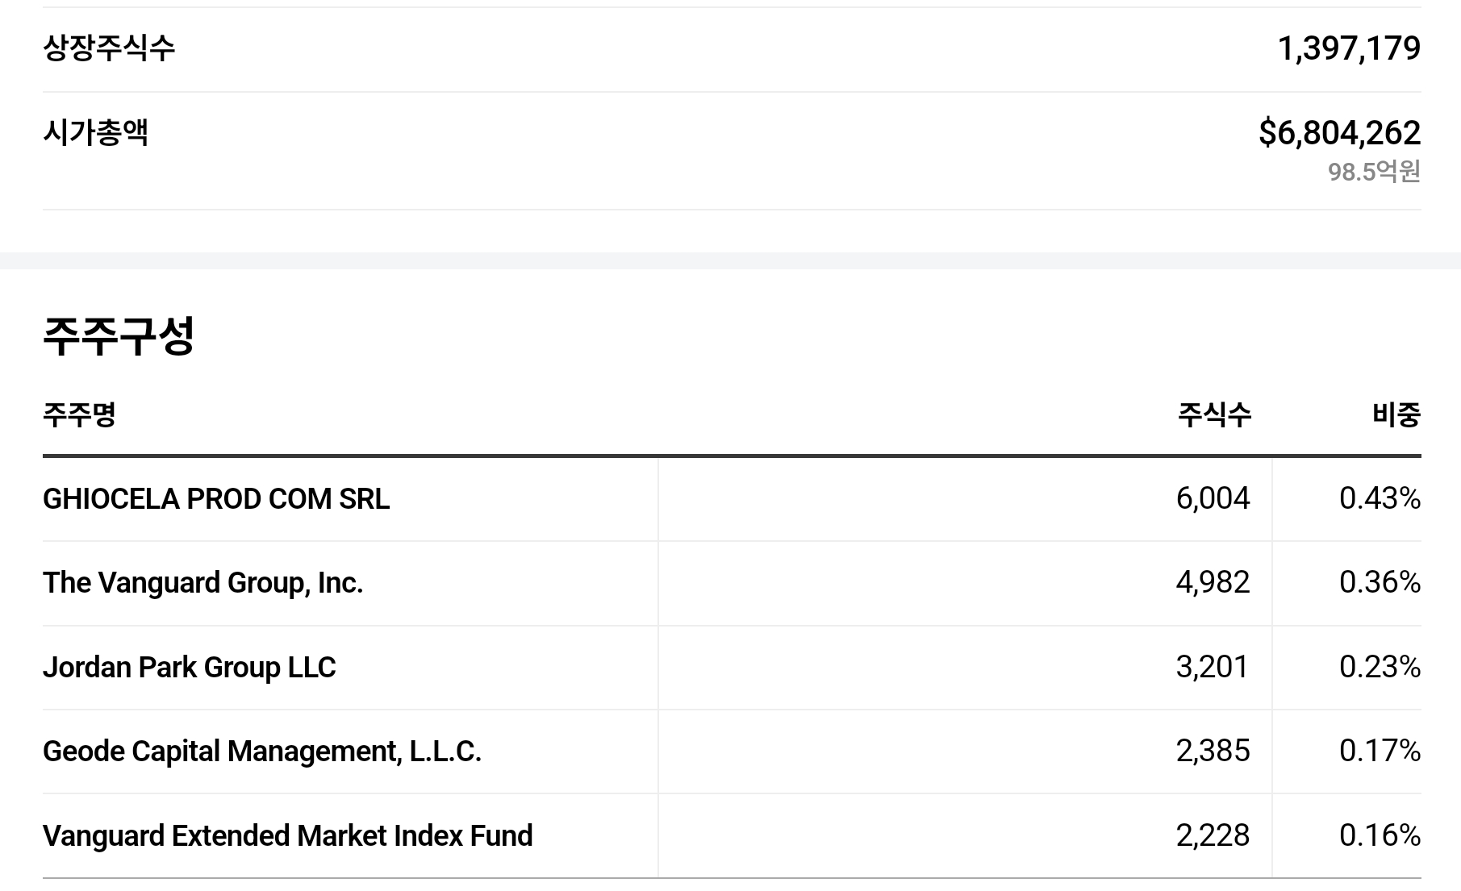The width and height of the screenshot is (1461, 891).
Task: Select Geode Capital Management, L.L.C. row
Action: pyautogui.click(x=732, y=752)
